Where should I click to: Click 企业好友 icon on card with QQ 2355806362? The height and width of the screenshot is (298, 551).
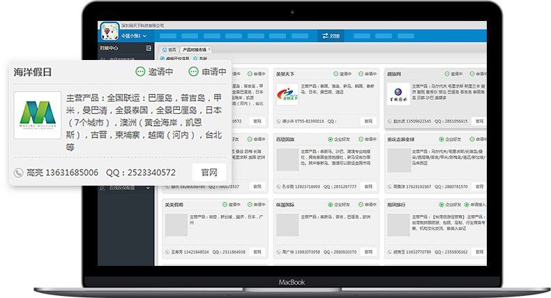tap(441, 204)
